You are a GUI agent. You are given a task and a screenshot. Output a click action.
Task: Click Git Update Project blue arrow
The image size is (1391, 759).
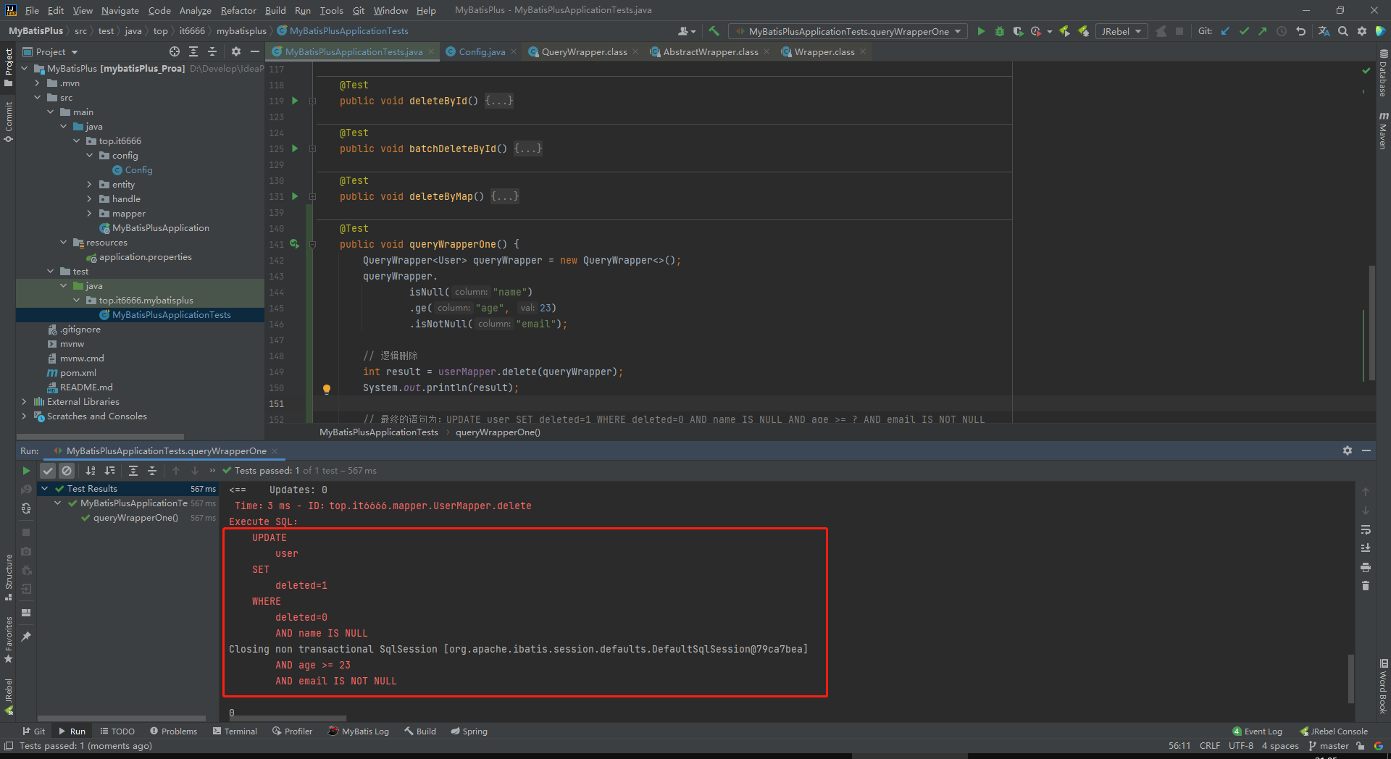click(x=1225, y=31)
